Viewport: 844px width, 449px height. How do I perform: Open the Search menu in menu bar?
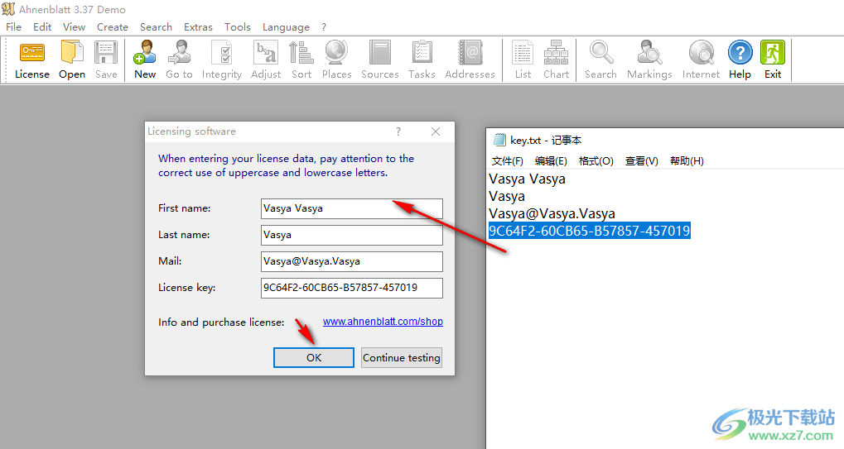point(156,26)
